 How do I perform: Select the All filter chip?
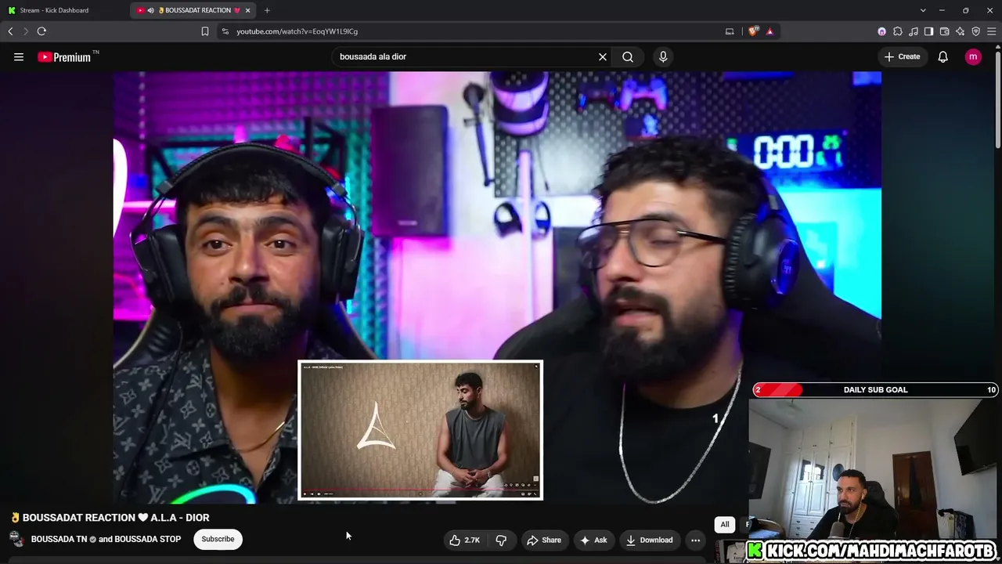point(725,525)
